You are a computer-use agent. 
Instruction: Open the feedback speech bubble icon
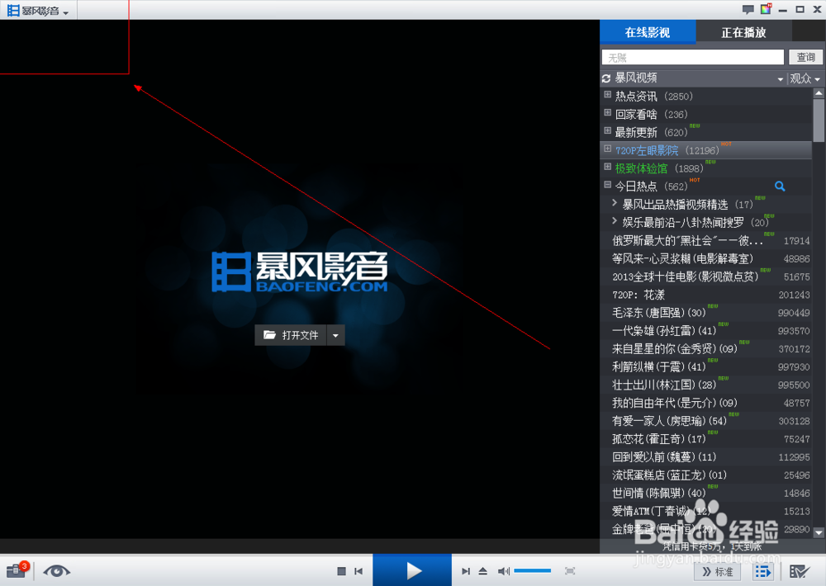748,9
